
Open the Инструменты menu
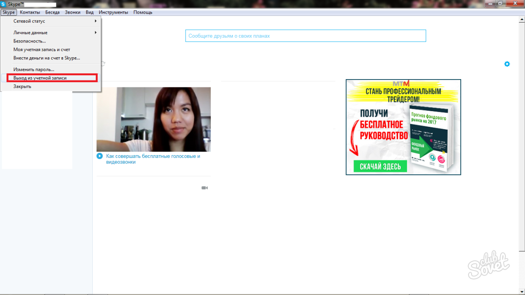point(113,12)
